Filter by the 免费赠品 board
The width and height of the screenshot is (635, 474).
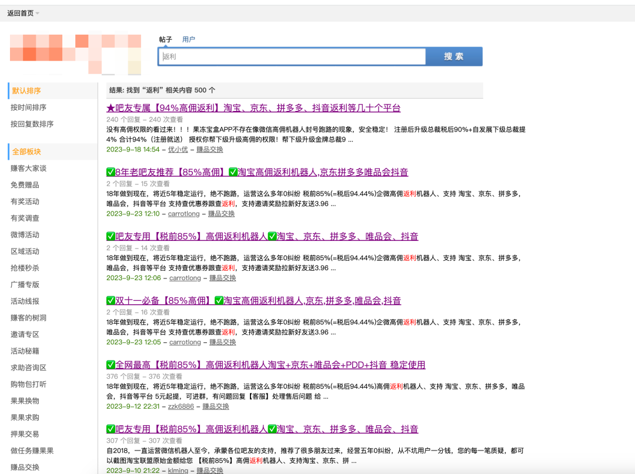click(x=25, y=185)
